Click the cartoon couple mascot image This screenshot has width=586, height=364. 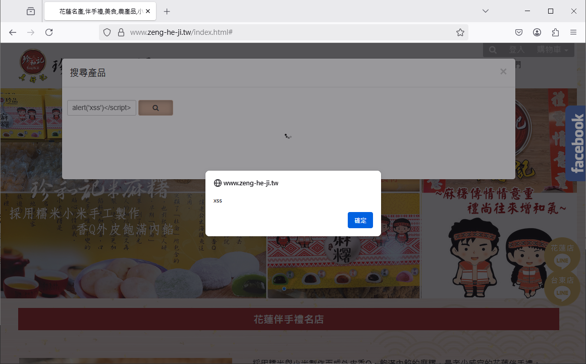click(x=500, y=258)
